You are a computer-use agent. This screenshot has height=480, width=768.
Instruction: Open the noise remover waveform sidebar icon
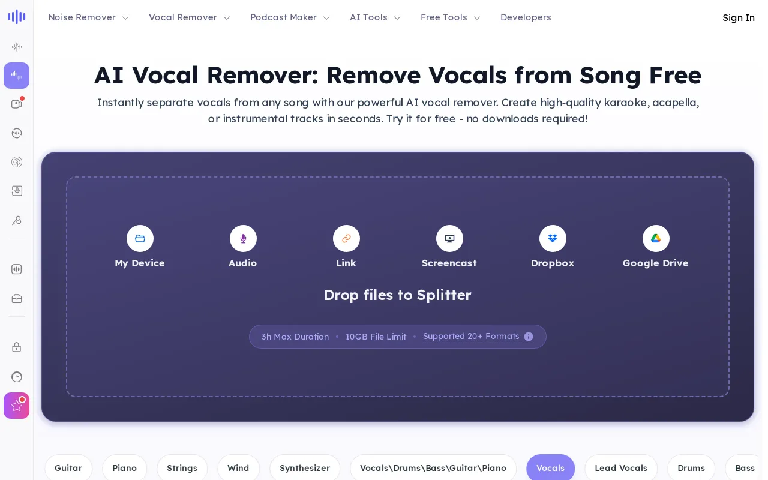point(17,47)
